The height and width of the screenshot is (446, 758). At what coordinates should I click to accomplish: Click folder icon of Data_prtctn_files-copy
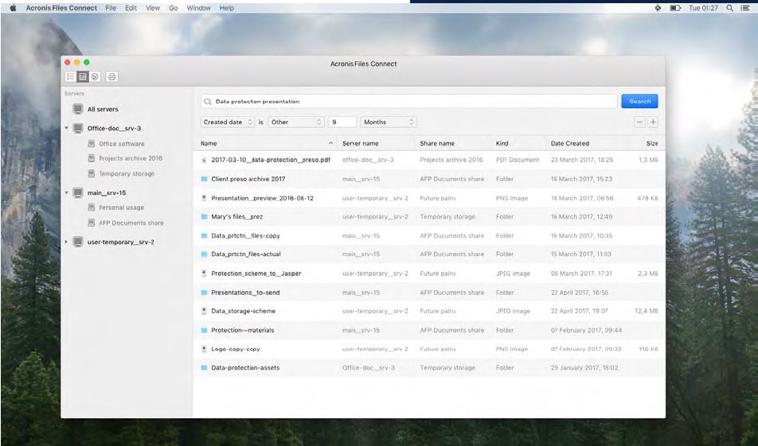(204, 235)
